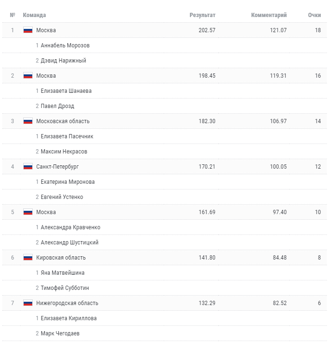Image resolution: width=334 pixels, height=342 pixels.
Task: Click the flag next to Кировская область
Action: coord(28,258)
